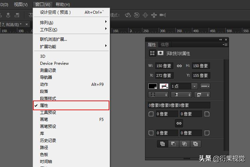Click the combined corner radii text field

point(179,105)
